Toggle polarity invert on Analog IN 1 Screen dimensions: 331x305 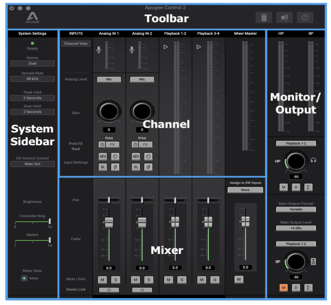(115, 167)
